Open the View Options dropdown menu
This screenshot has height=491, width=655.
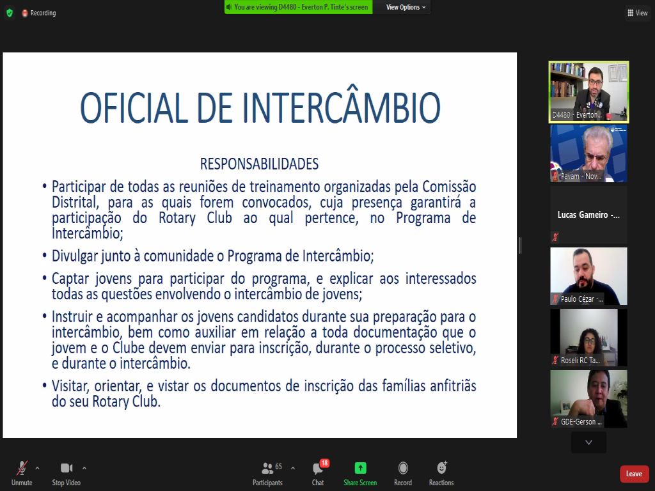(406, 7)
